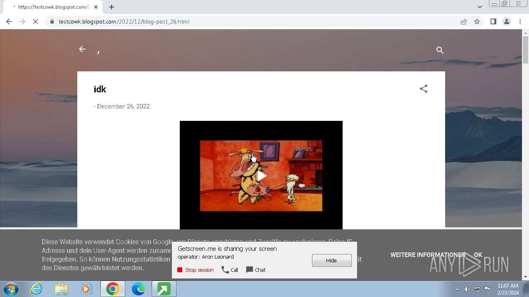Share the idk post
The height and width of the screenshot is (297, 529).
(424, 89)
